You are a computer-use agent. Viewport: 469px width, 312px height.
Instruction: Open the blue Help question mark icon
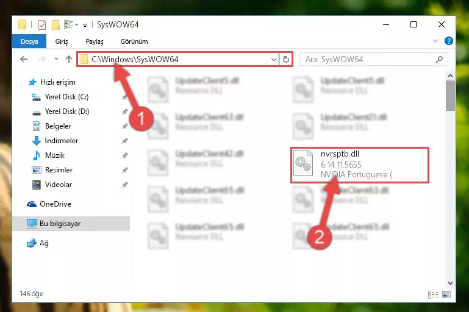tap(448, 41)
